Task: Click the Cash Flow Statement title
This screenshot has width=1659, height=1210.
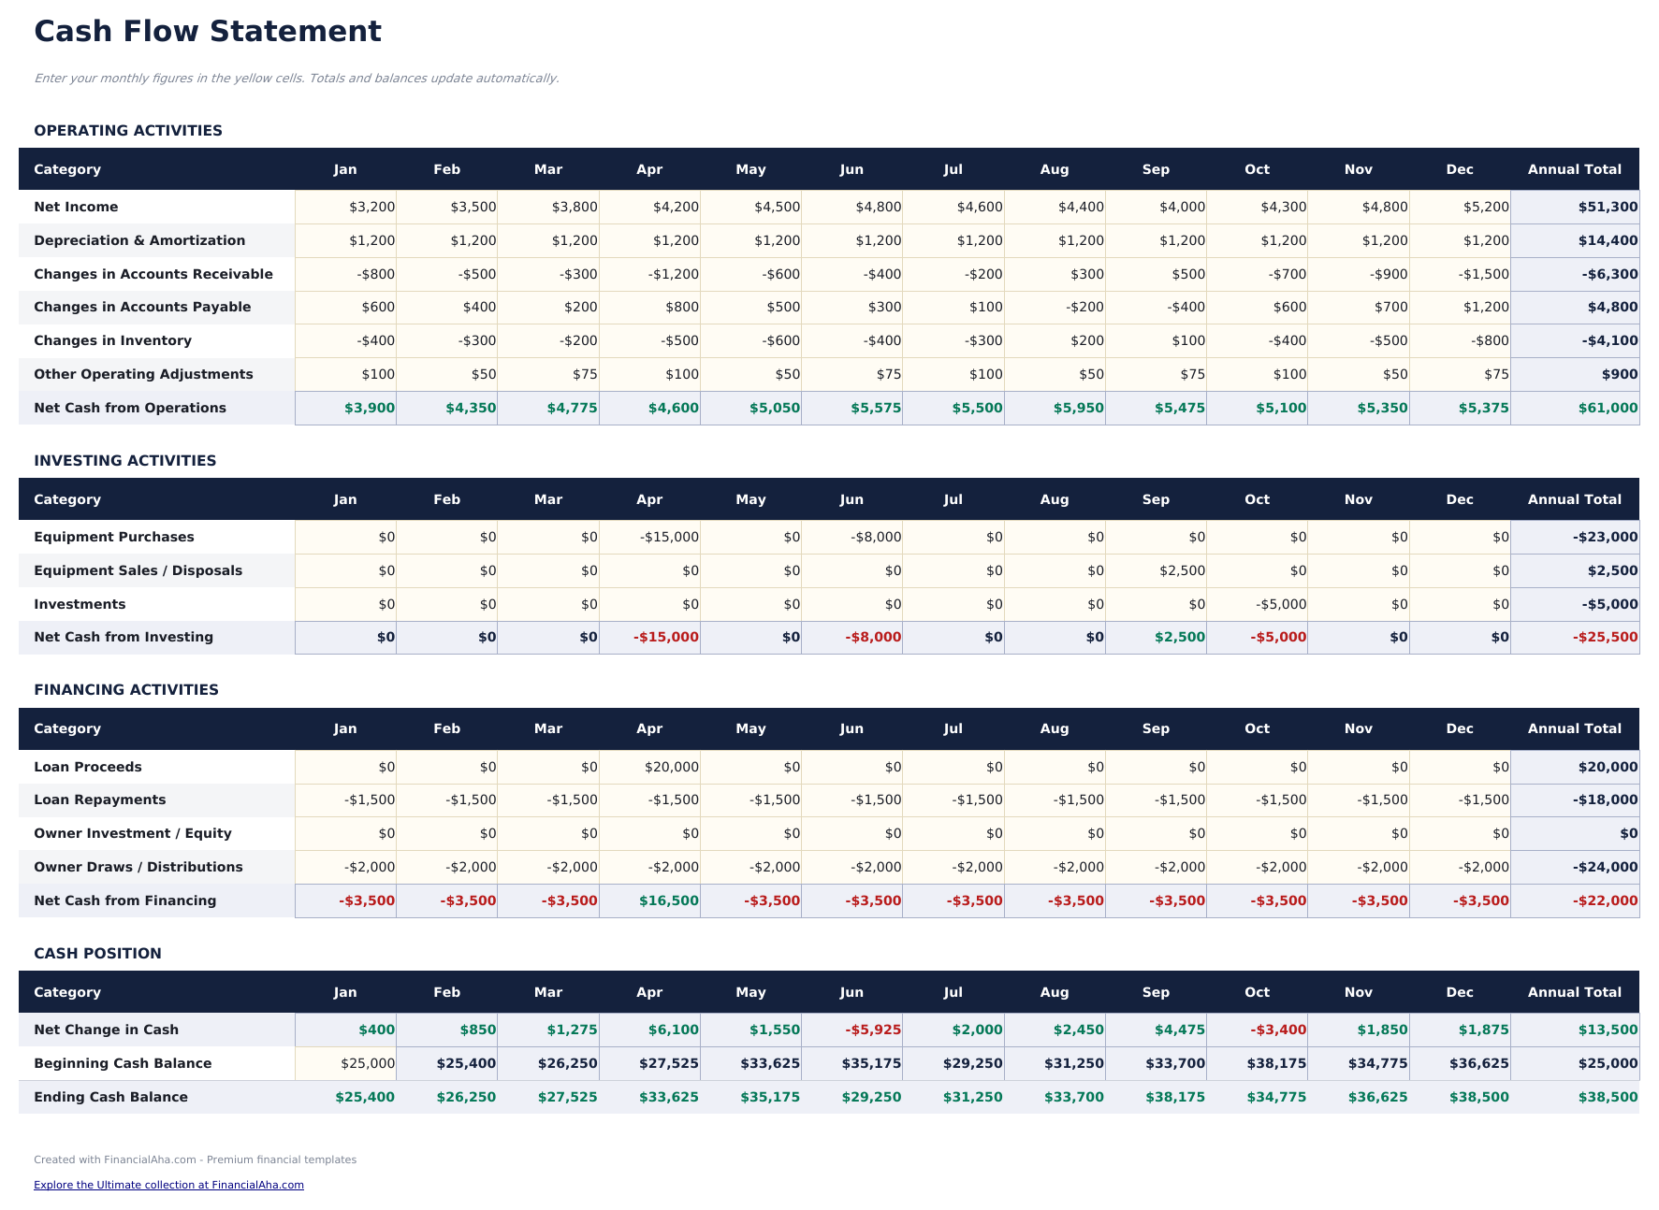Action: click(x=207, y=31)
